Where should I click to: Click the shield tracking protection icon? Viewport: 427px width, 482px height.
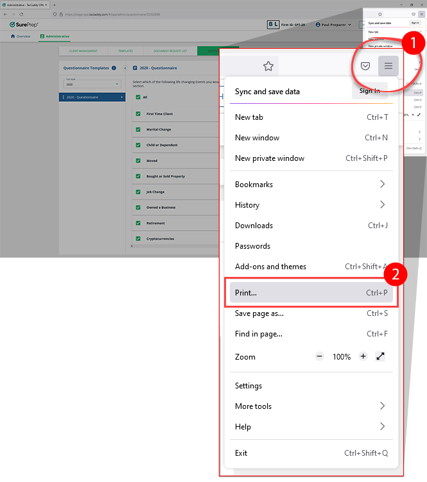55,14
